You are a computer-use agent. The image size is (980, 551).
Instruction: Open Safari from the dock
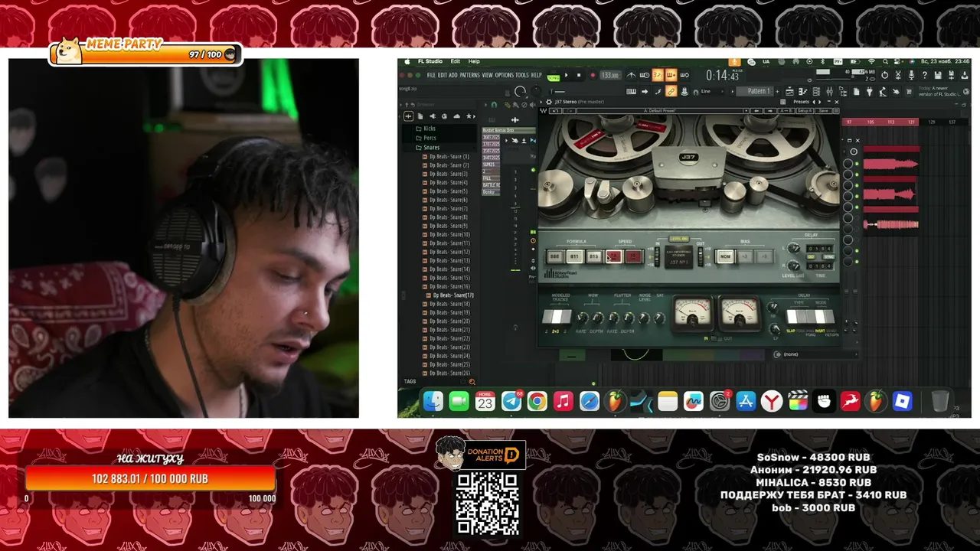590,401
